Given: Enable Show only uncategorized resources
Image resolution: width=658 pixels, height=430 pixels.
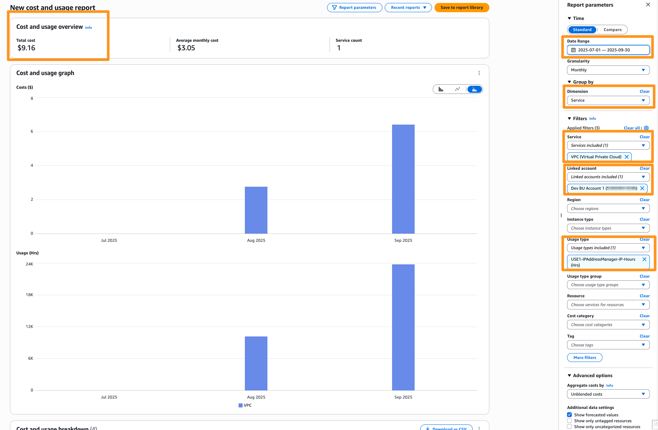Looking at the screenshot, I should 569,426.
